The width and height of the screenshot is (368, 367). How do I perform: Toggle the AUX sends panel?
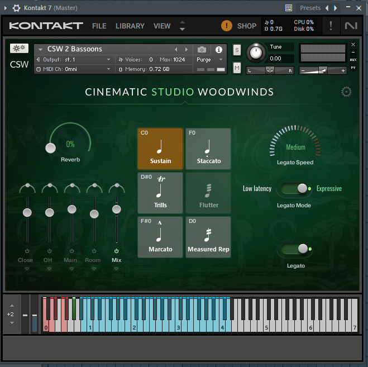[x=353, y=60]
